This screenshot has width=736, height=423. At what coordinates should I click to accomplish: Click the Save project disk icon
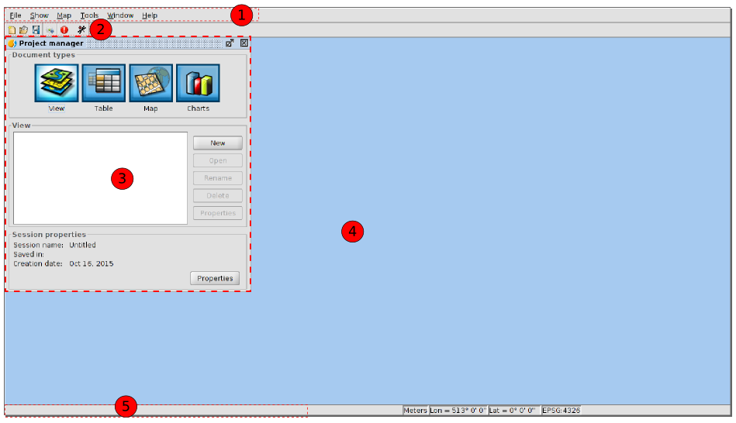click(x=36, y=30)
